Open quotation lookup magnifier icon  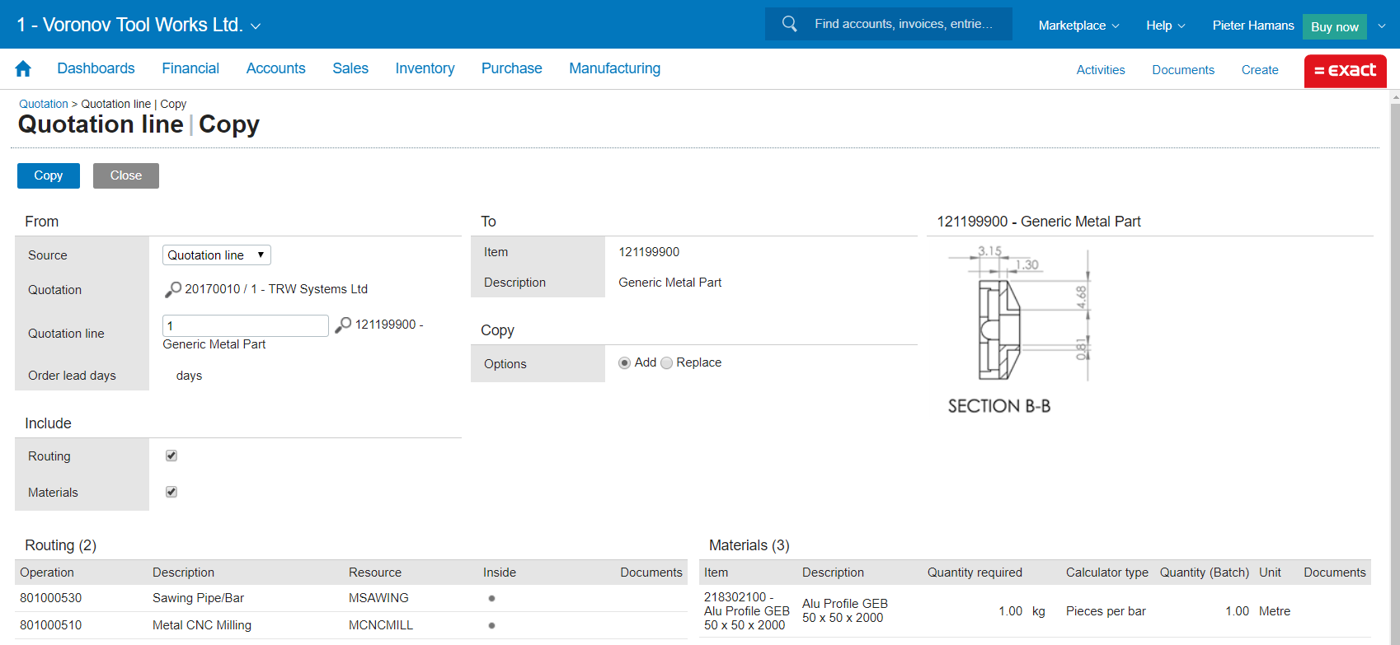pos(173,289)
